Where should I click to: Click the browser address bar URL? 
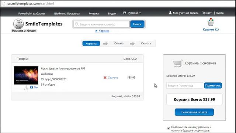(x=30, y=3)
